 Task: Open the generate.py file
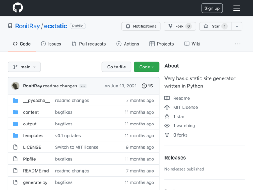(x=35, y=182)
